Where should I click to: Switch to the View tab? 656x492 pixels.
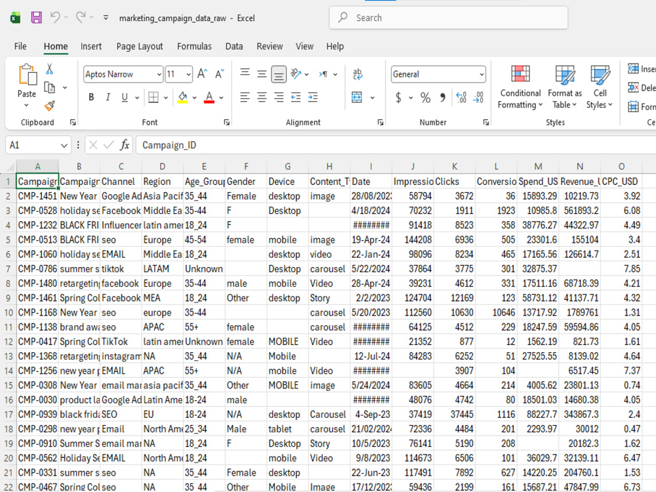pyautogui.click(x=304, y=47)
